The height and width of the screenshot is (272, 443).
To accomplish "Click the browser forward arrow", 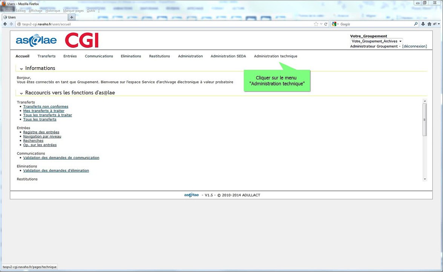I will (11, 24).
